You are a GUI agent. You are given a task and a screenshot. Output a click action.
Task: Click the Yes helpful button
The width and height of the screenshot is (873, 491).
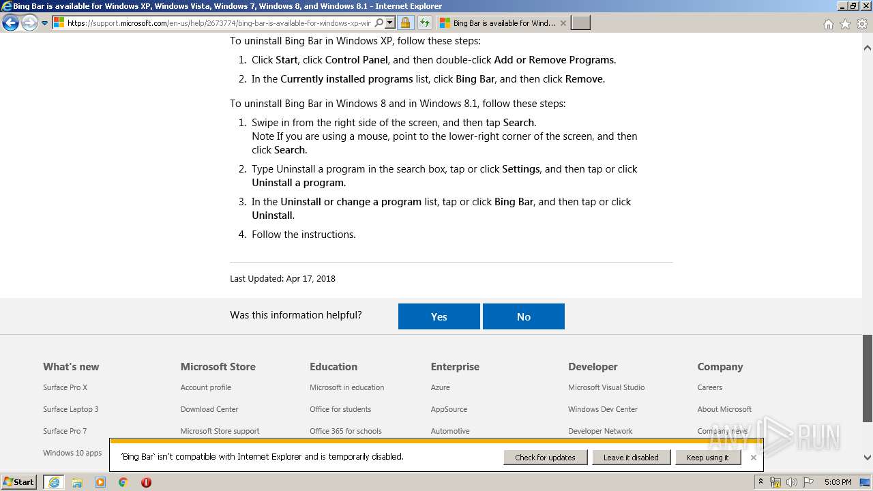click(439, 316)
